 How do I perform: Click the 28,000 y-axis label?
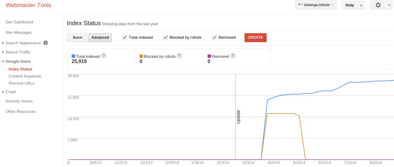[x=73, y=76]
